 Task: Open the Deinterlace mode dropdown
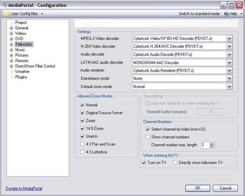[229, 78]
